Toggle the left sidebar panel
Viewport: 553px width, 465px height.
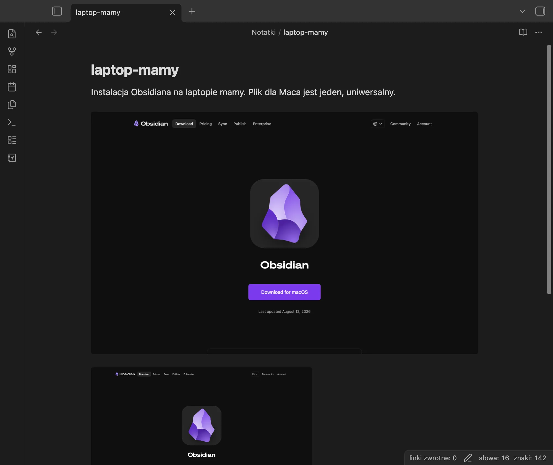(57, 11)
